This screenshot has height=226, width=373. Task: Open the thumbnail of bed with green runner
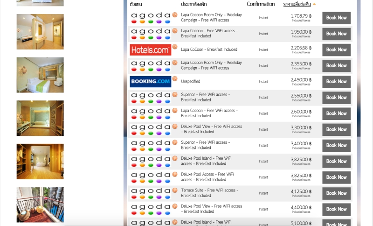(x=40, y=75)
